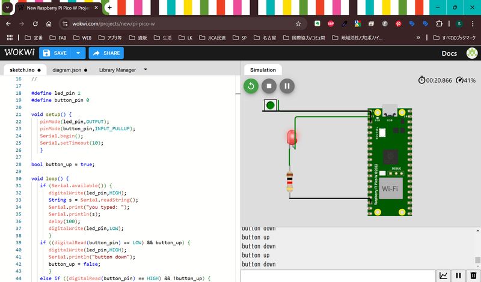Open the Save dropdown arrow
The width and height of the screenshot is (481, 282).
78,53
